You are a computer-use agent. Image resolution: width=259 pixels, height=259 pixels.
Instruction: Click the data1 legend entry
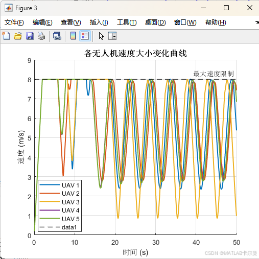pos(58,227)
